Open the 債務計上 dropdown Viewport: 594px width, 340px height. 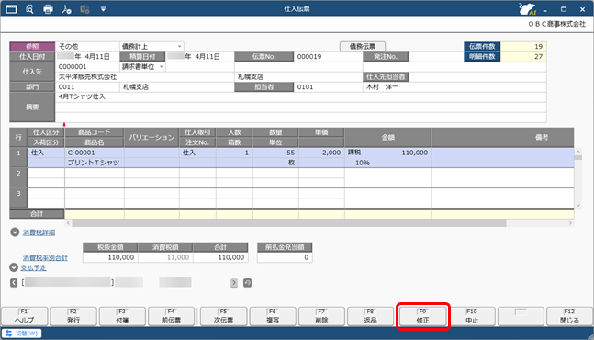point(151,46)
